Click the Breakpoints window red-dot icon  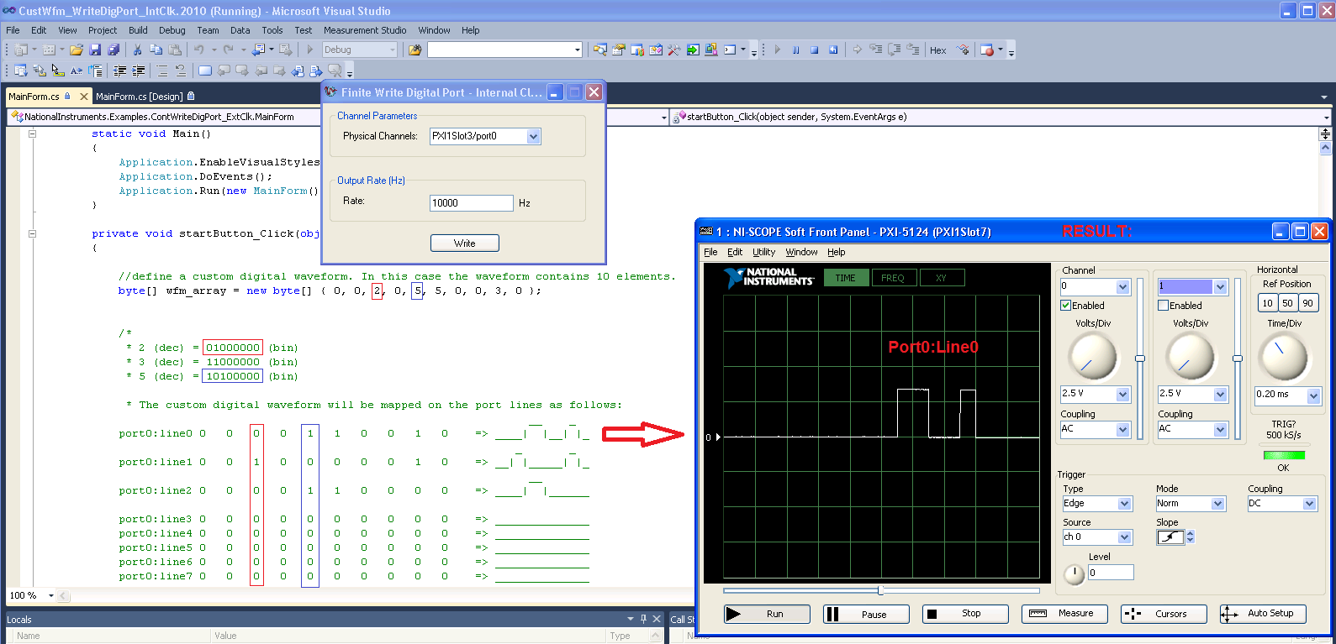click(987, 50)
